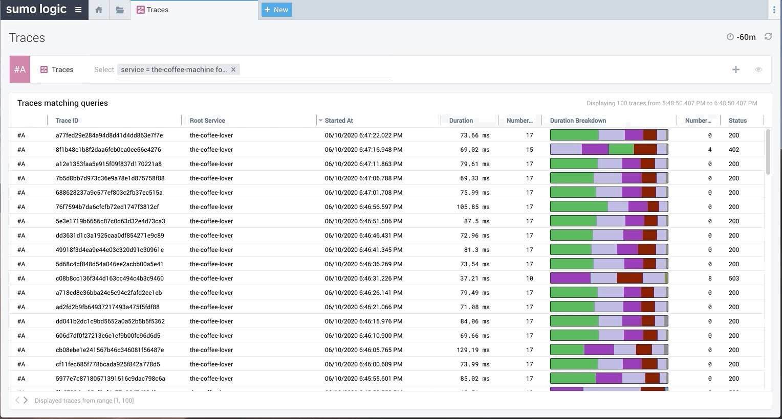
Task: Open the vertical dots options menu
Action: click(774, 10)
